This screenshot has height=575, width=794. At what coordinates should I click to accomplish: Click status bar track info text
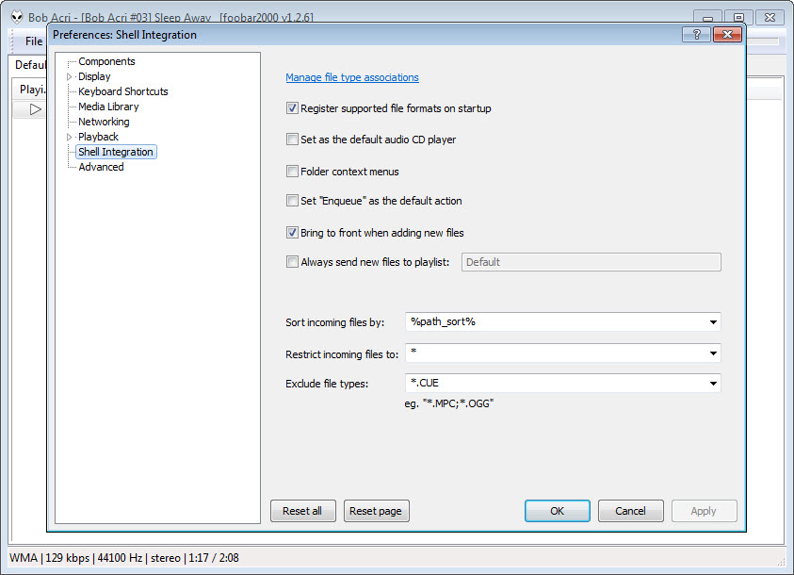[x=124, y=558]
